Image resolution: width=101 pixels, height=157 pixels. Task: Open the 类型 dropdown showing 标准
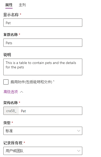coord(43,131)
